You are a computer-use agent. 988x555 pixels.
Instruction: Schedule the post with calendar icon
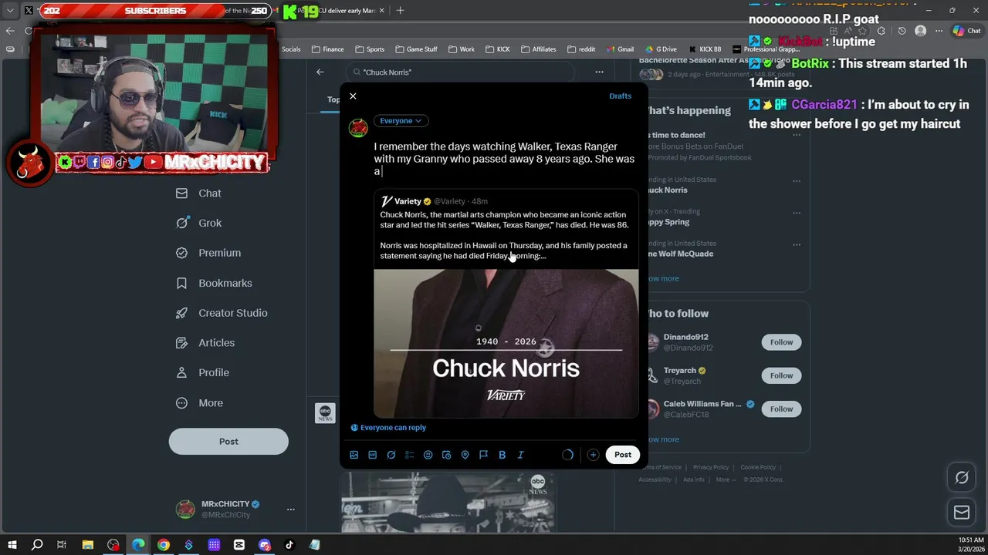pyautogui.click(x=446, y=455)
